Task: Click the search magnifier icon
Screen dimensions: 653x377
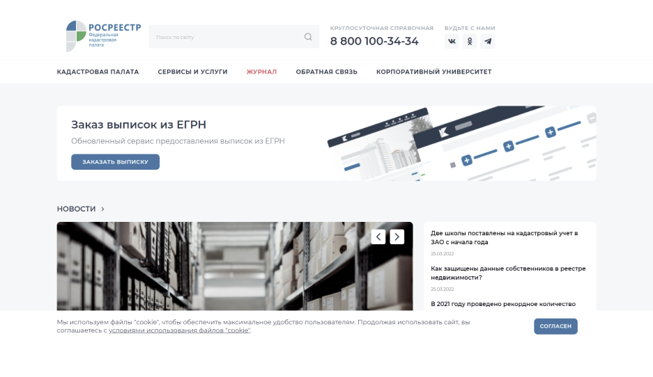Action: pos(308,37)
